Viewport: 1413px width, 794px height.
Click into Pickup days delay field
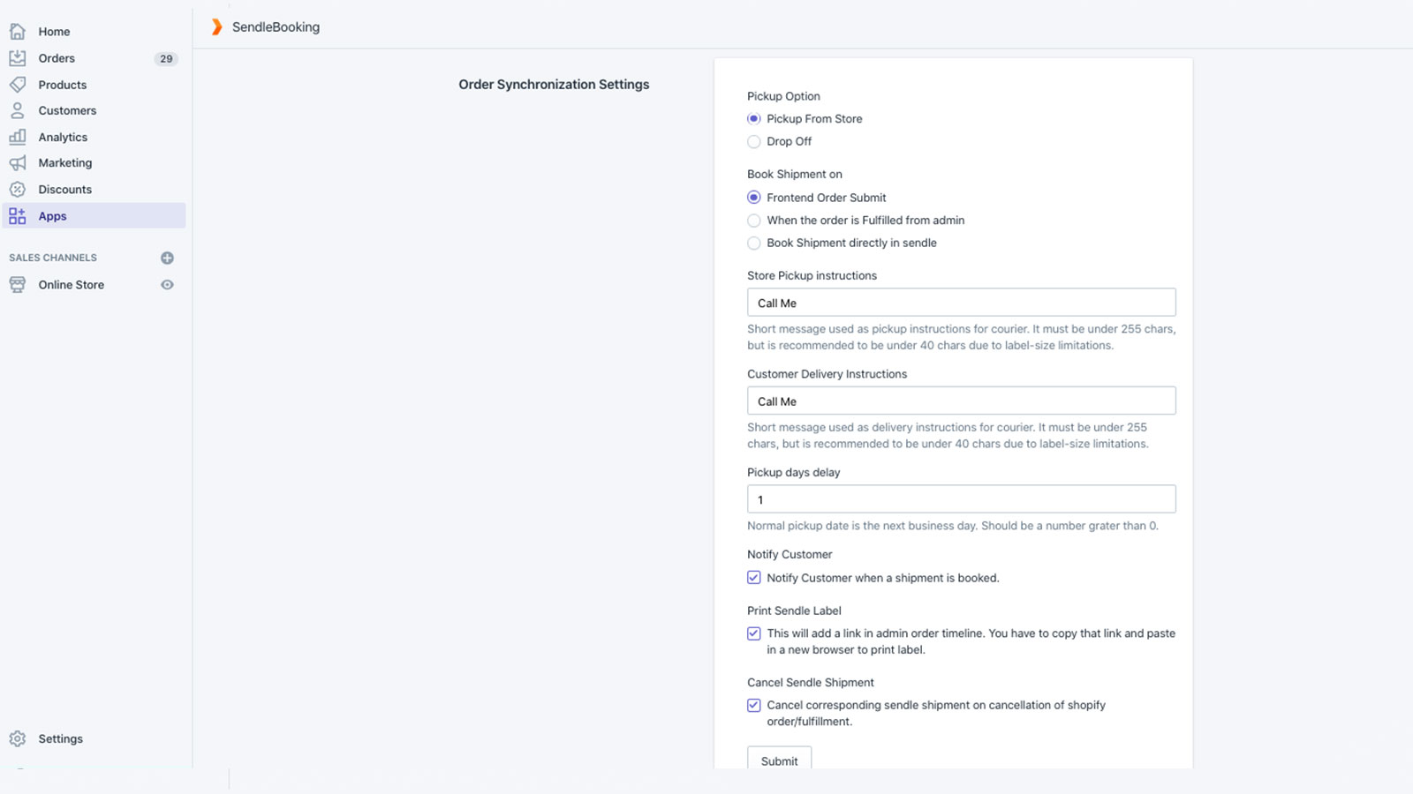coord(961,499)
